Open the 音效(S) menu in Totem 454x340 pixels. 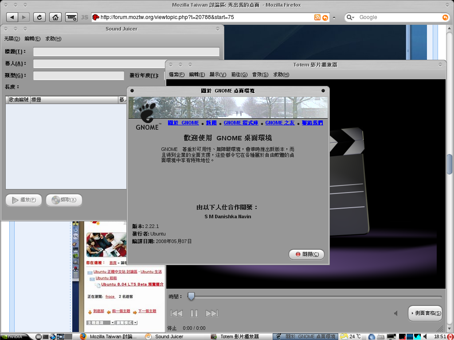pyautogui.click(x=260, y=74)
